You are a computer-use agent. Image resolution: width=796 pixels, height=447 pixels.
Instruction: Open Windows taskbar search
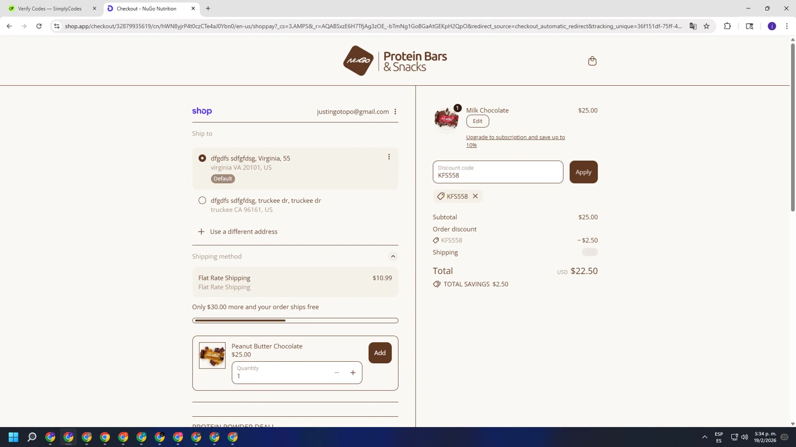click(x=32, y=437)
